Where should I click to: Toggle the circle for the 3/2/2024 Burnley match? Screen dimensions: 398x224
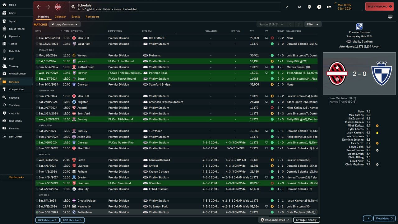(x=37, y=131)
